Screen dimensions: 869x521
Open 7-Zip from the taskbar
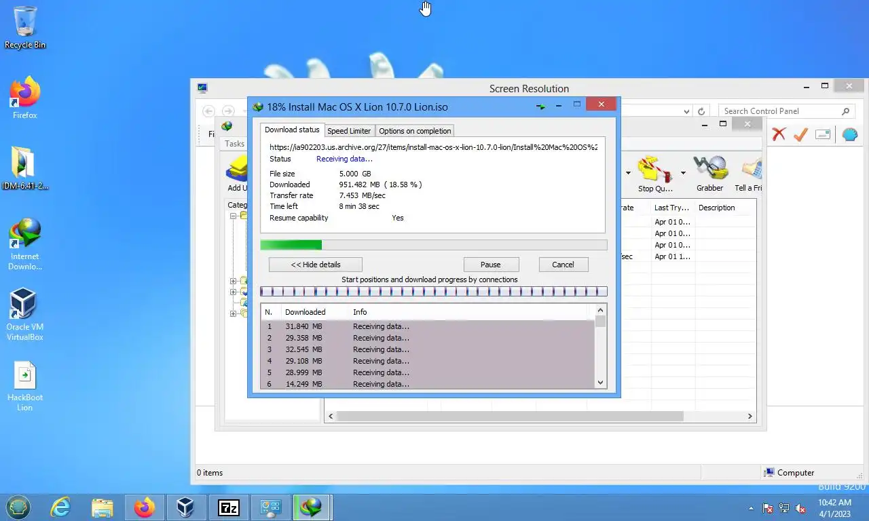(228, 507)
